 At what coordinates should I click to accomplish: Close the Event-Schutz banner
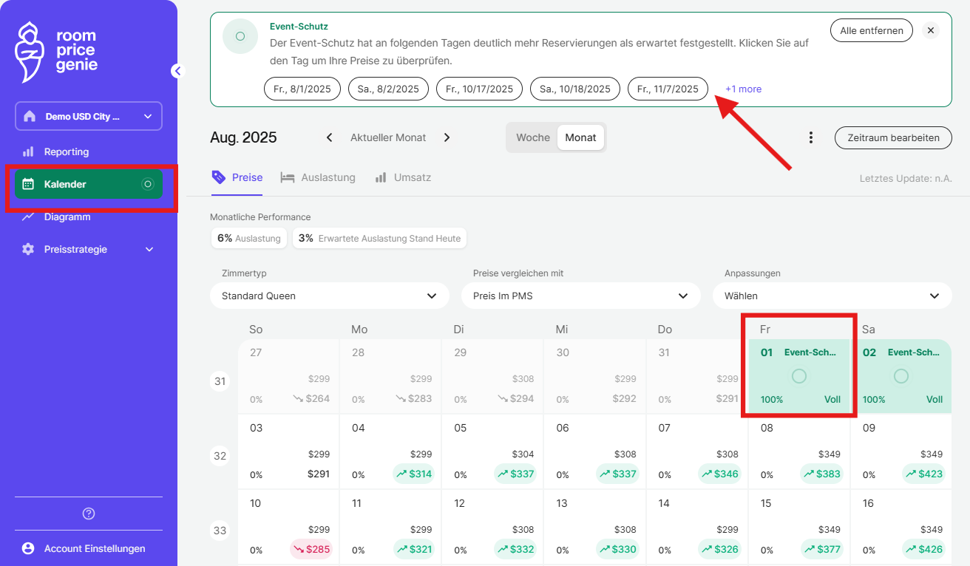pyautogui.click(x=931, y=30)
